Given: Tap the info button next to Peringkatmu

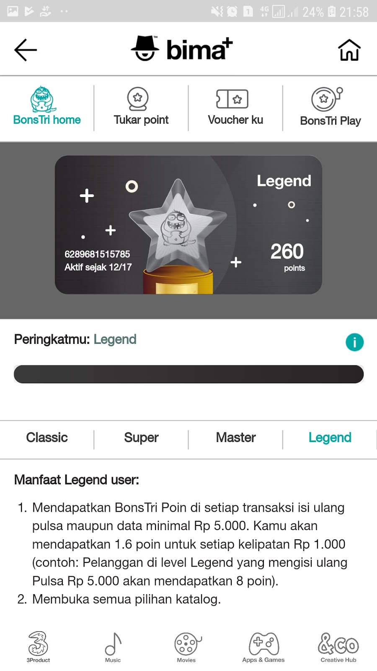Looking at the screenshot, I should [x=354, y=342].
